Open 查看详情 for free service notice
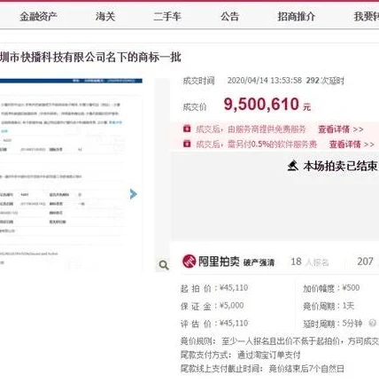This screenshot has width=379, height=383. click(341, 129)
